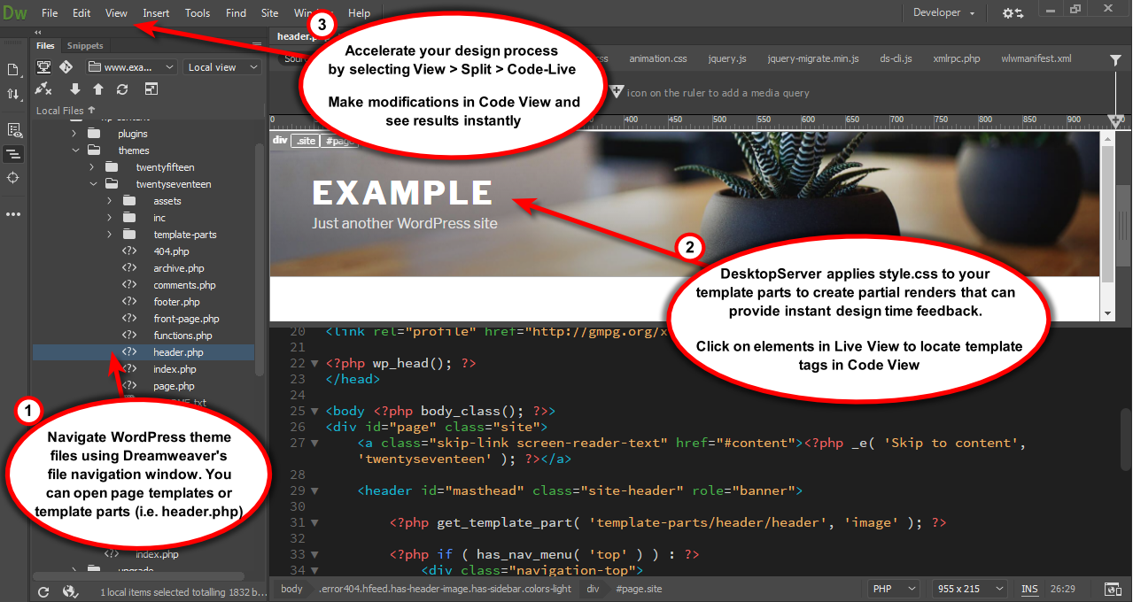Screen dimensions: 1133x602
Task: Collapse code block at line 29 header tag
Action: 314,490
